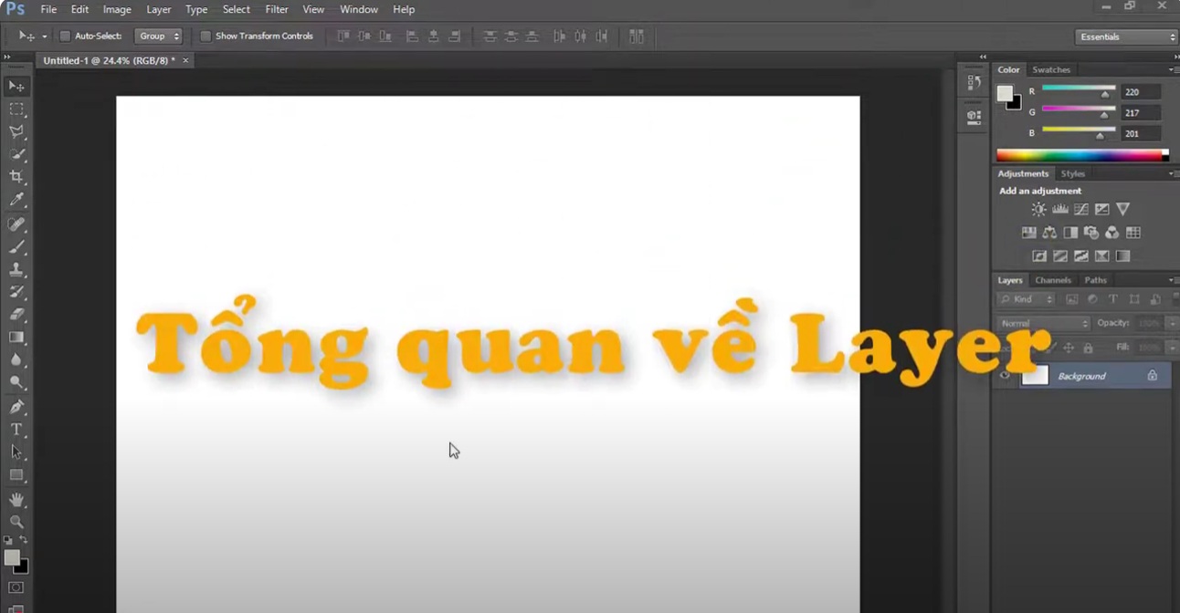This screenshot has height=613, width=1180.
Task: Select the Horizontal Type tool
Action: pyautogui.click(x=16, y=430)
